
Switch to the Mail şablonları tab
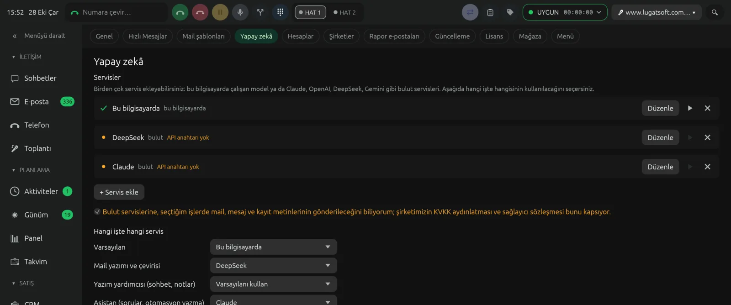click(203, 36)
